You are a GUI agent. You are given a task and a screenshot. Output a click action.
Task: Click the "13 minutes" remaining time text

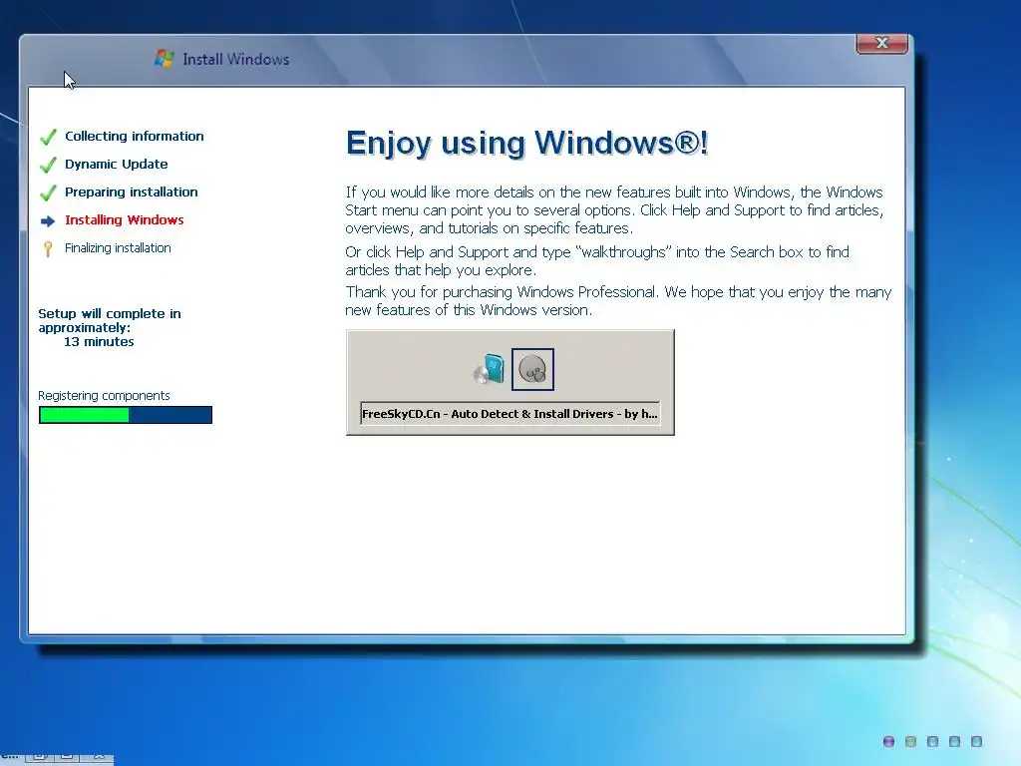[x=99, y=342]
